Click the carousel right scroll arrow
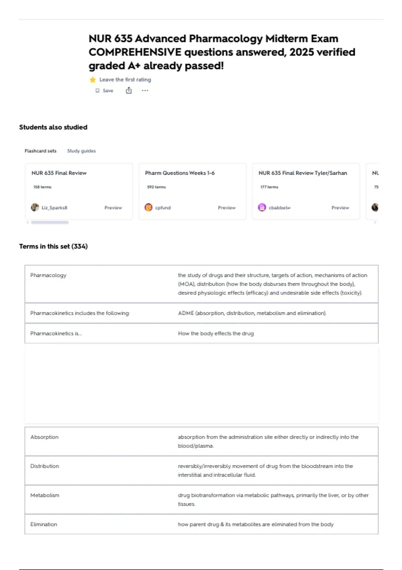 click(375, 222)
